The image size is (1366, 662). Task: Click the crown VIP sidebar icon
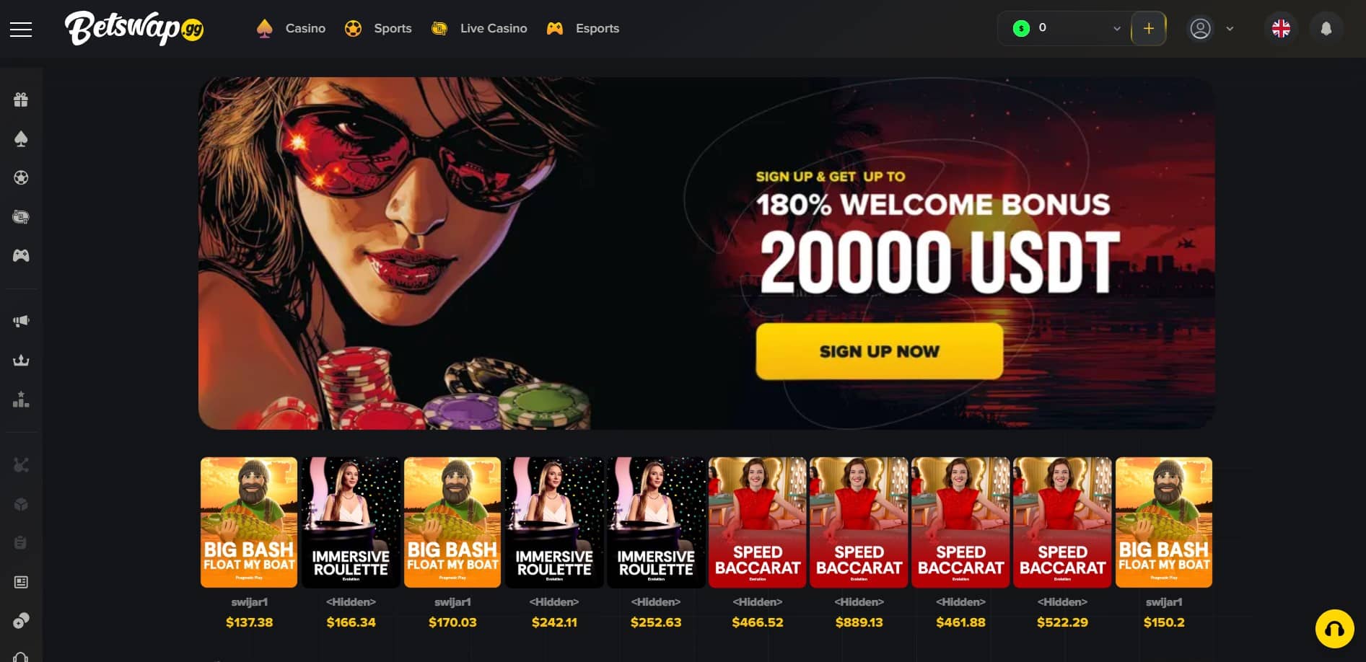click(21, 360)
